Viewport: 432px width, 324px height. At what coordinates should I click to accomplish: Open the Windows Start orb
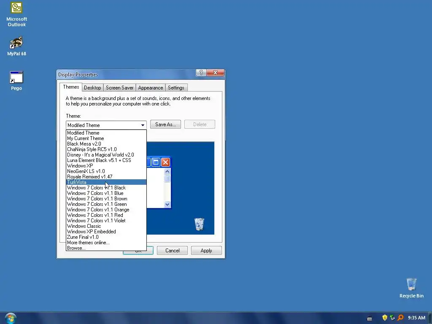(x=11, y=318)
